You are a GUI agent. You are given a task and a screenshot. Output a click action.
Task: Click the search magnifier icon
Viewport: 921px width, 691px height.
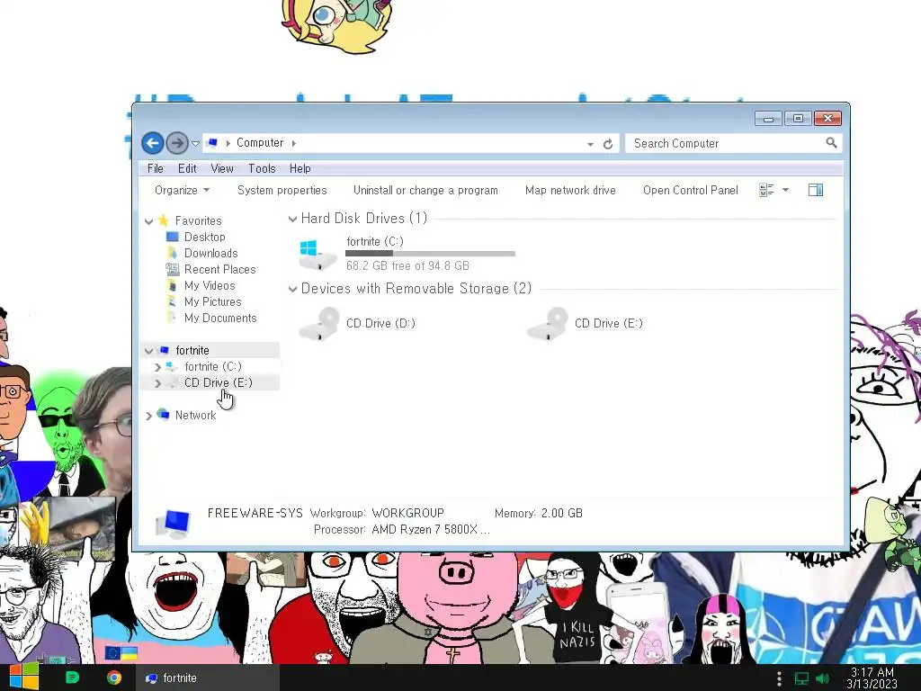click(x=831, y=143)
